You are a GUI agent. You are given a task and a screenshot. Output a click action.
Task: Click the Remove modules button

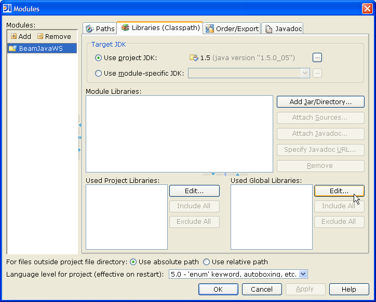[x=55, y=36]
